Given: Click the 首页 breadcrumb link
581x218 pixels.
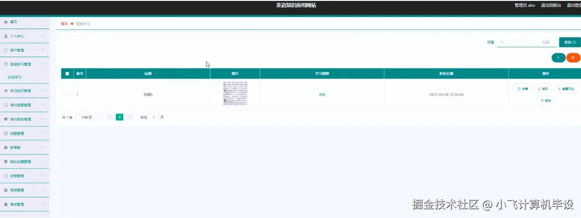Looking at the screenshot, I should [x=65, y=24].
